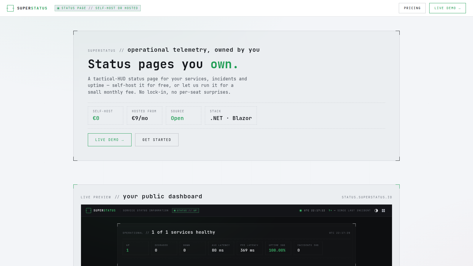Click the status.superstatus.io address label
The width and height of the screenshot is (473, 266).
tap(367, 197)
